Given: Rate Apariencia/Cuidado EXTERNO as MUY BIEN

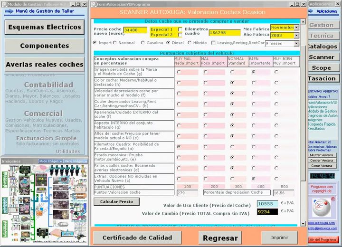Looking at the screenshot, I should click(276, 114).
